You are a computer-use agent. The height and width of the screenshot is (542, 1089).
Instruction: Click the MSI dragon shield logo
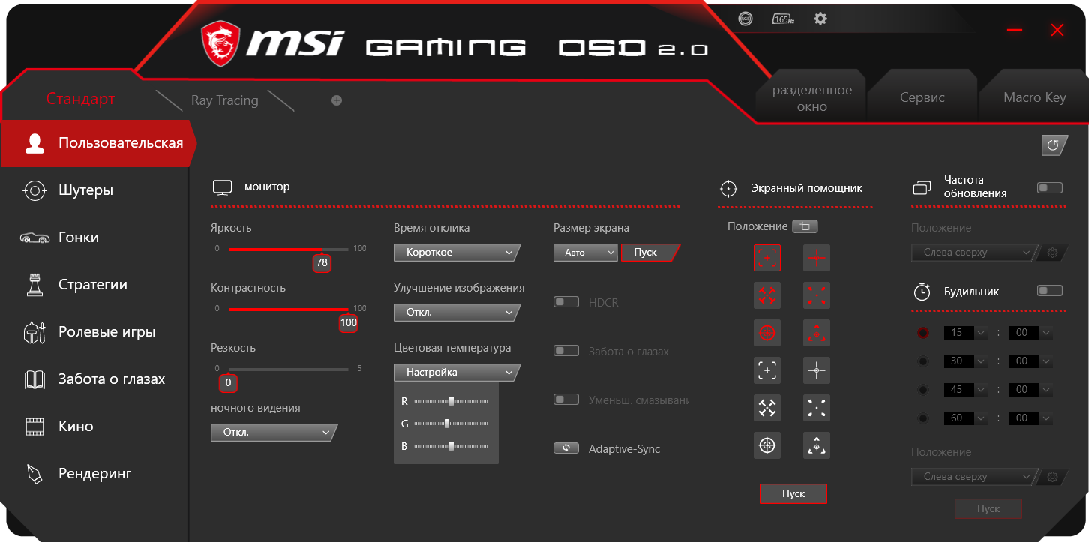220,42
